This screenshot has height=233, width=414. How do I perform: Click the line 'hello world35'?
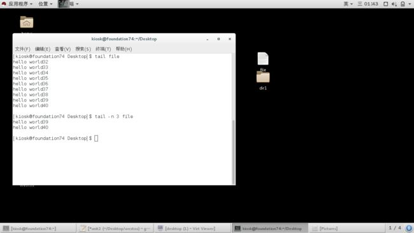point(31,79)
